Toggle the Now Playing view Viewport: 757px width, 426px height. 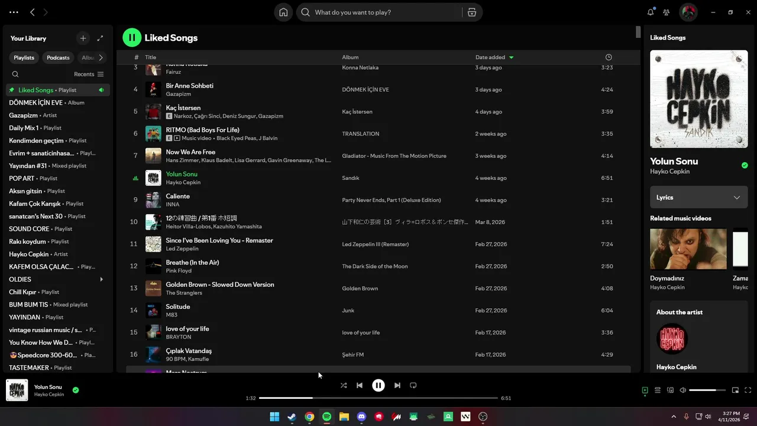[645, 390]
